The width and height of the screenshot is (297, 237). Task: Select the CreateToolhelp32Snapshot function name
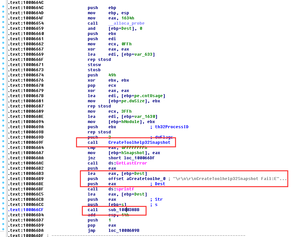pos(139,142)
